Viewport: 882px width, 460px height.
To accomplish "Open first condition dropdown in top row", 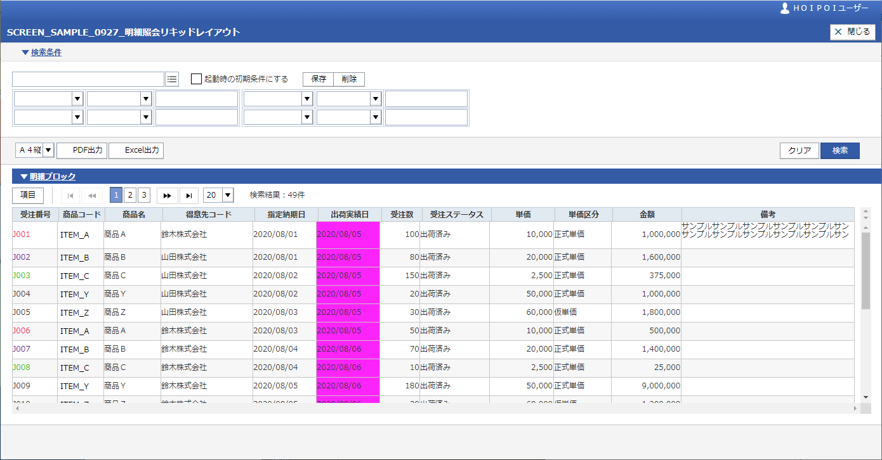I will [77, 99].
